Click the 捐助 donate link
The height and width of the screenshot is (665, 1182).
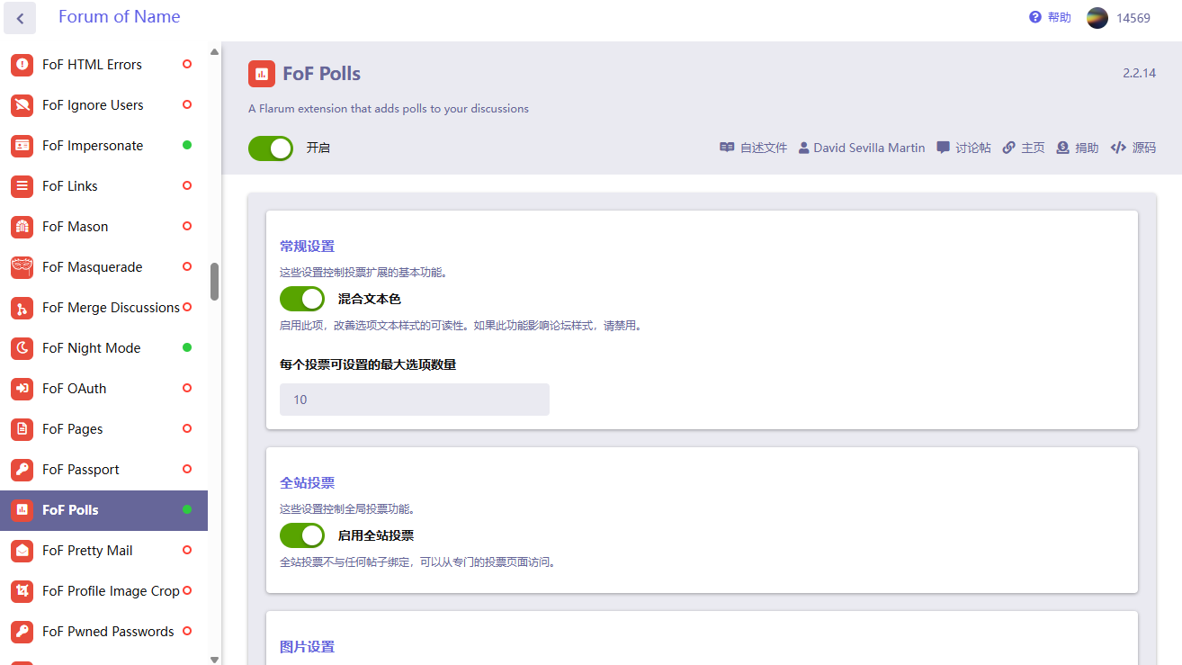(x=1078, y=148)
